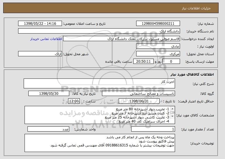
Task: Select line 1- تخریب دیوار آشپزخانه 80 متر مربع
Action: 143,109
